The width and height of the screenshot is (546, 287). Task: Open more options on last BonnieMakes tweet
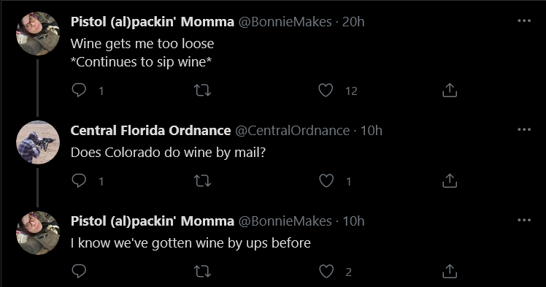pos(524,220)
